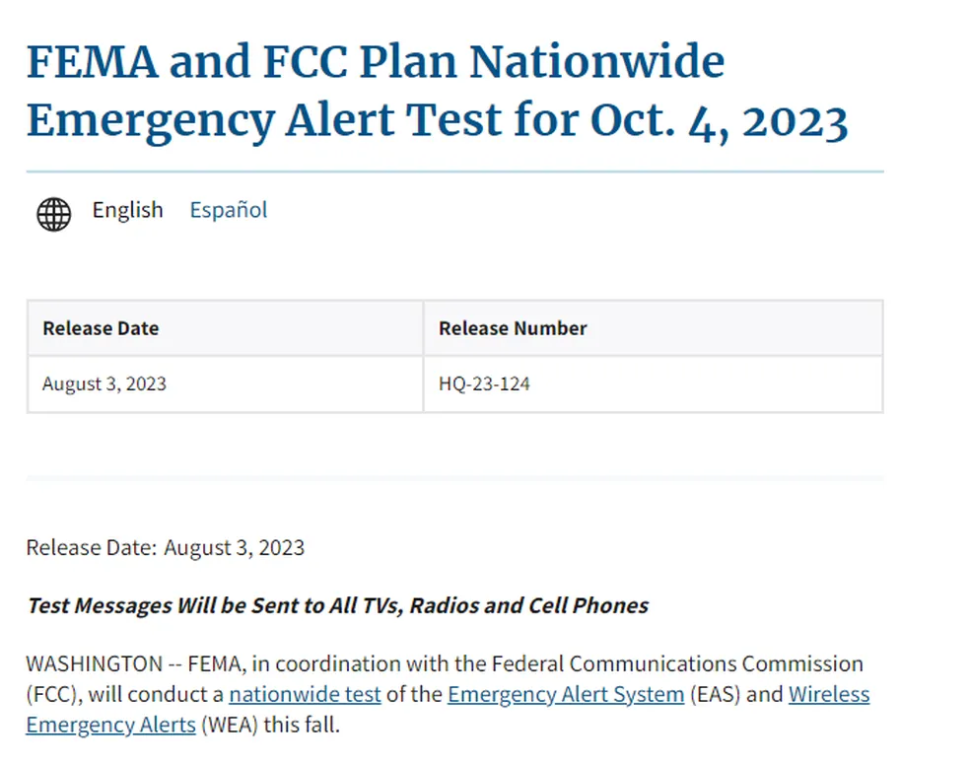The image size is (970, 764).
Task: Click the blue divider under the headline
Action: pos(454,173)
